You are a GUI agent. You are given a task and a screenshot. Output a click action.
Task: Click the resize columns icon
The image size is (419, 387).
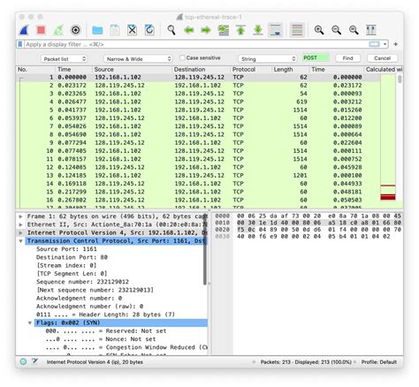[x=371, y=30]
